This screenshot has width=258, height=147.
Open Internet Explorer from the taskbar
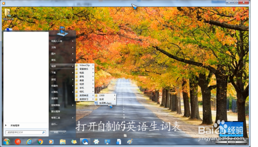pyautogui.click(x=29, y=142)
